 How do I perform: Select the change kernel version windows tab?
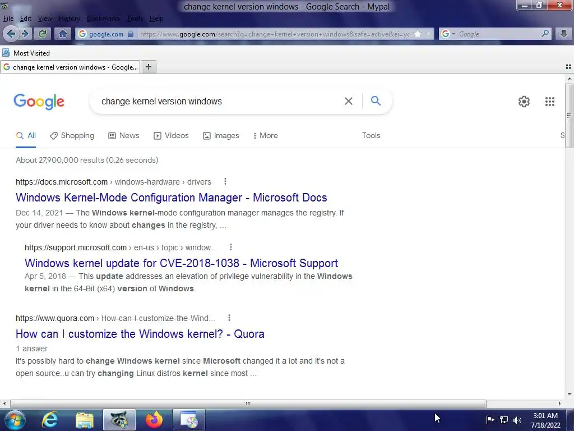tap(70, 67)
